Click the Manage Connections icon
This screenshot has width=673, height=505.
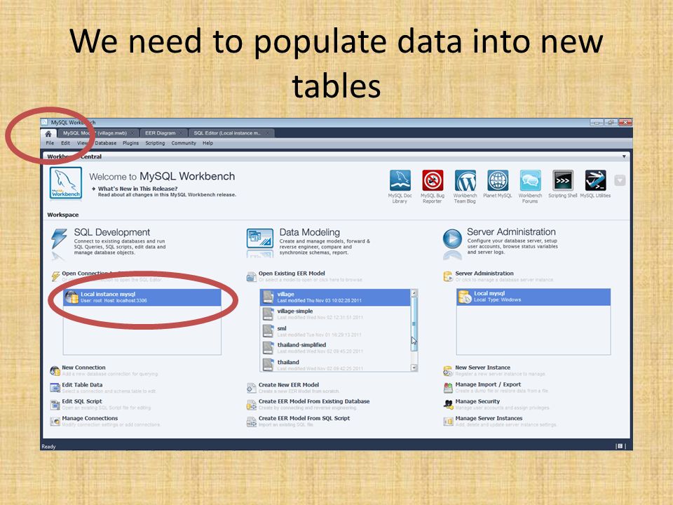coord(55,422)
